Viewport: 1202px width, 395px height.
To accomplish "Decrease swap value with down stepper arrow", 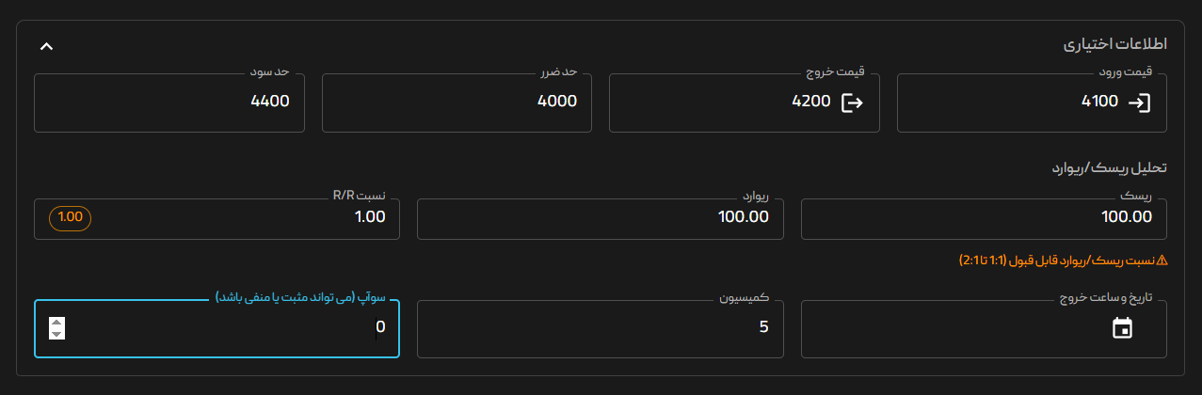I will click(56, 334).
